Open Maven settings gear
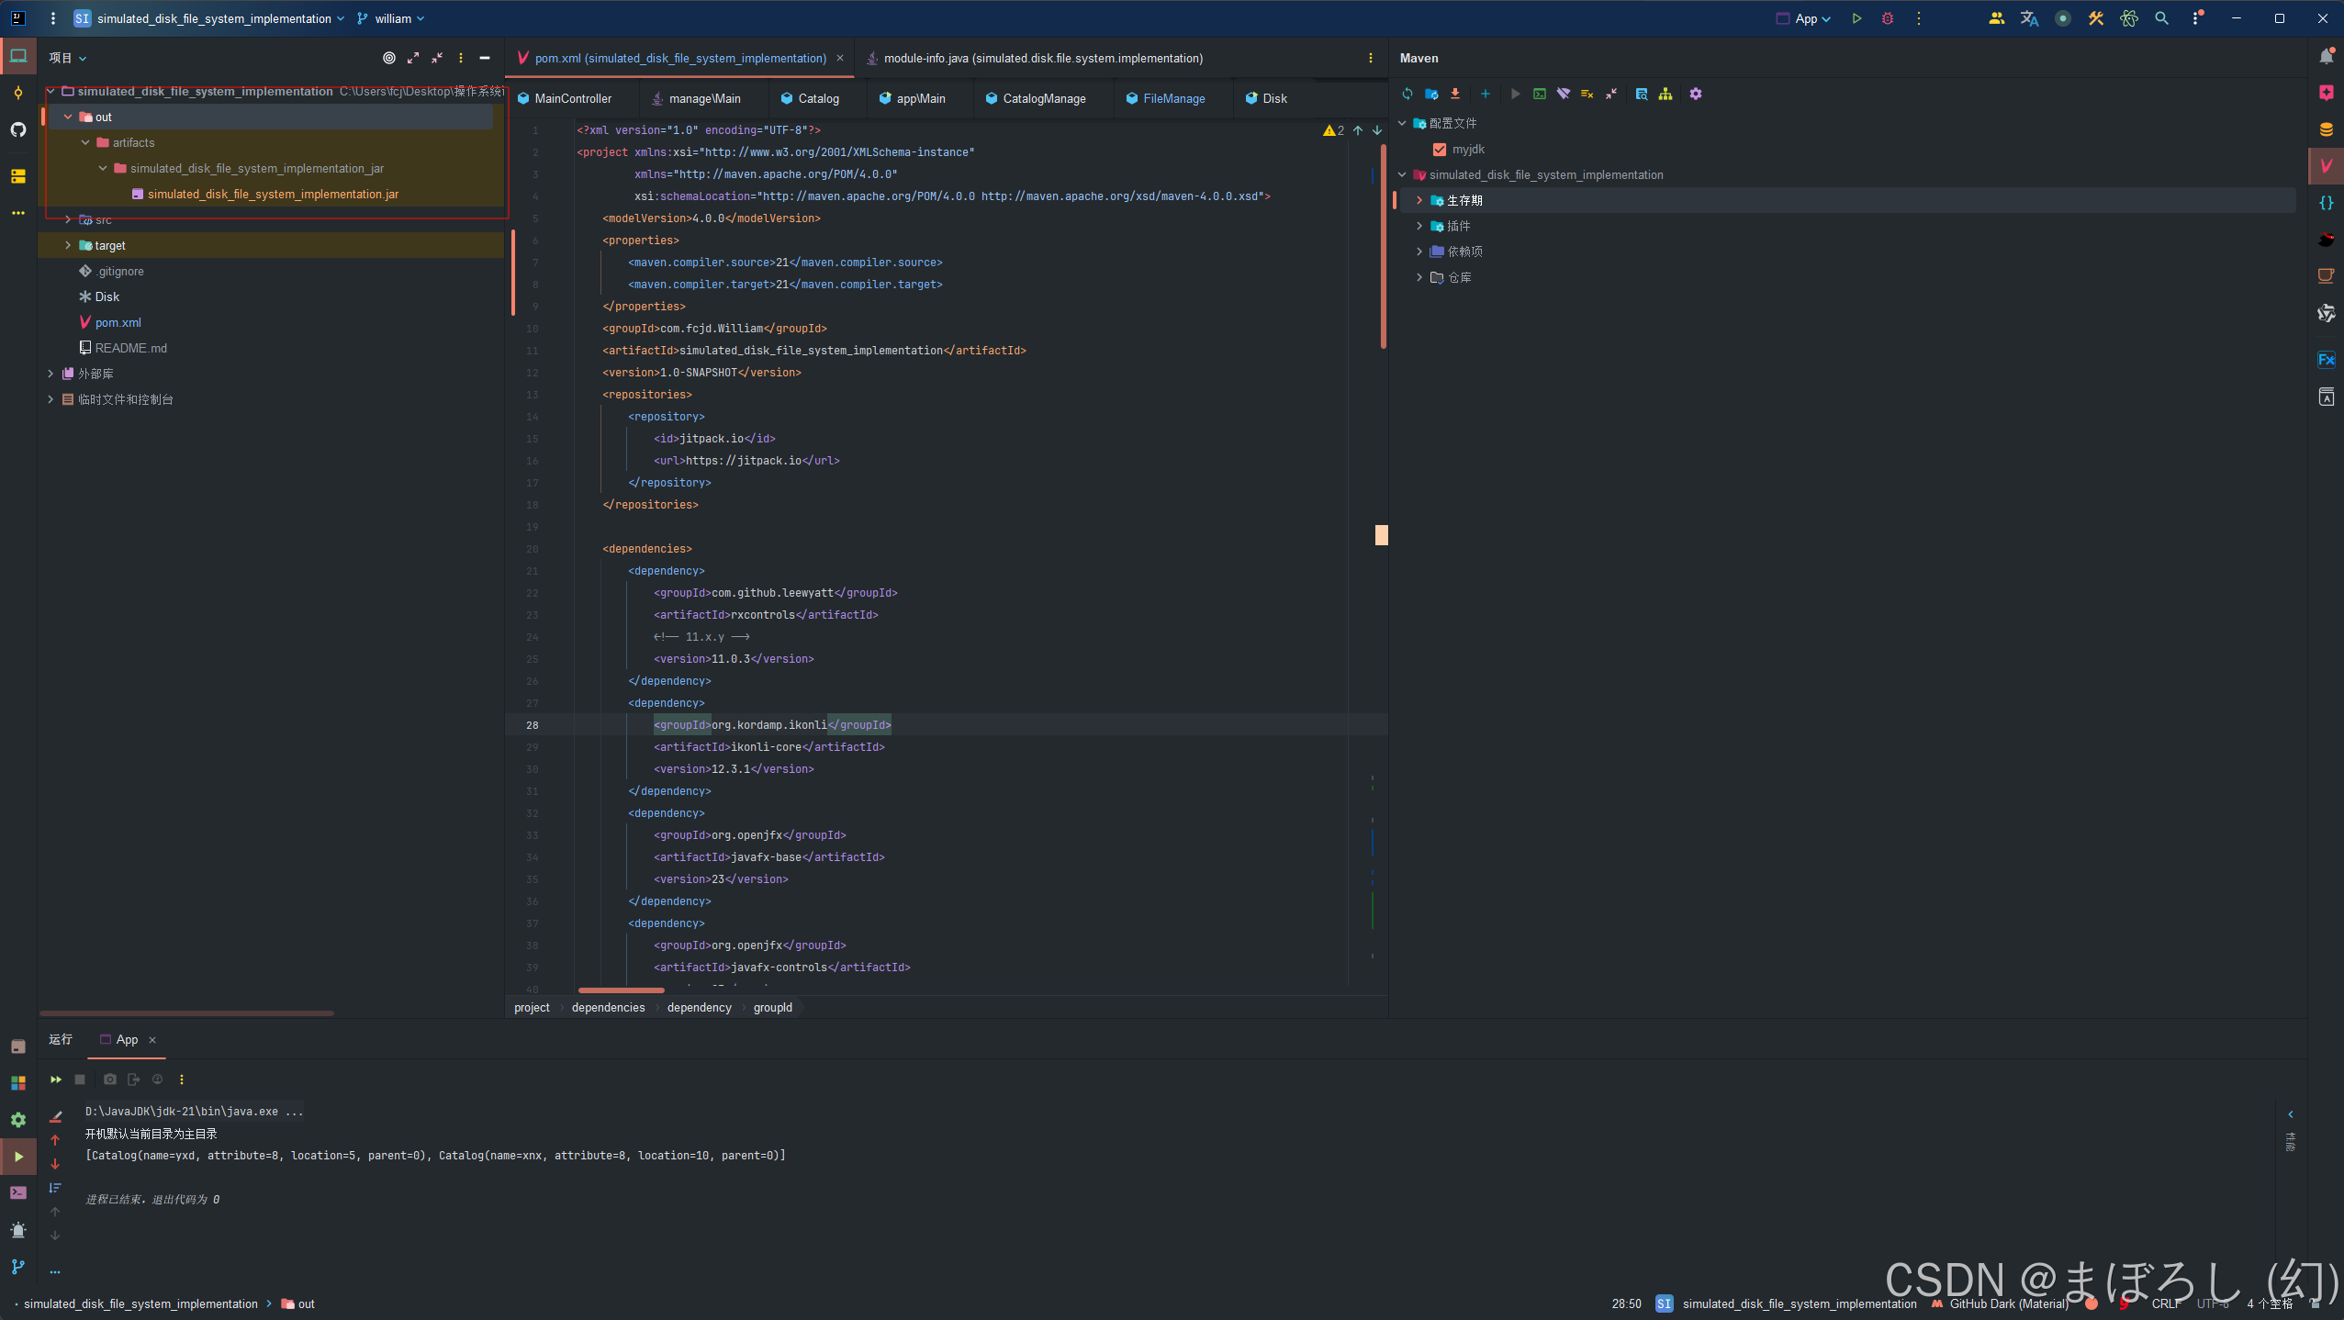This screenshot has height=1320, width=2344. pyautogui.click(x=1696, y=94)
